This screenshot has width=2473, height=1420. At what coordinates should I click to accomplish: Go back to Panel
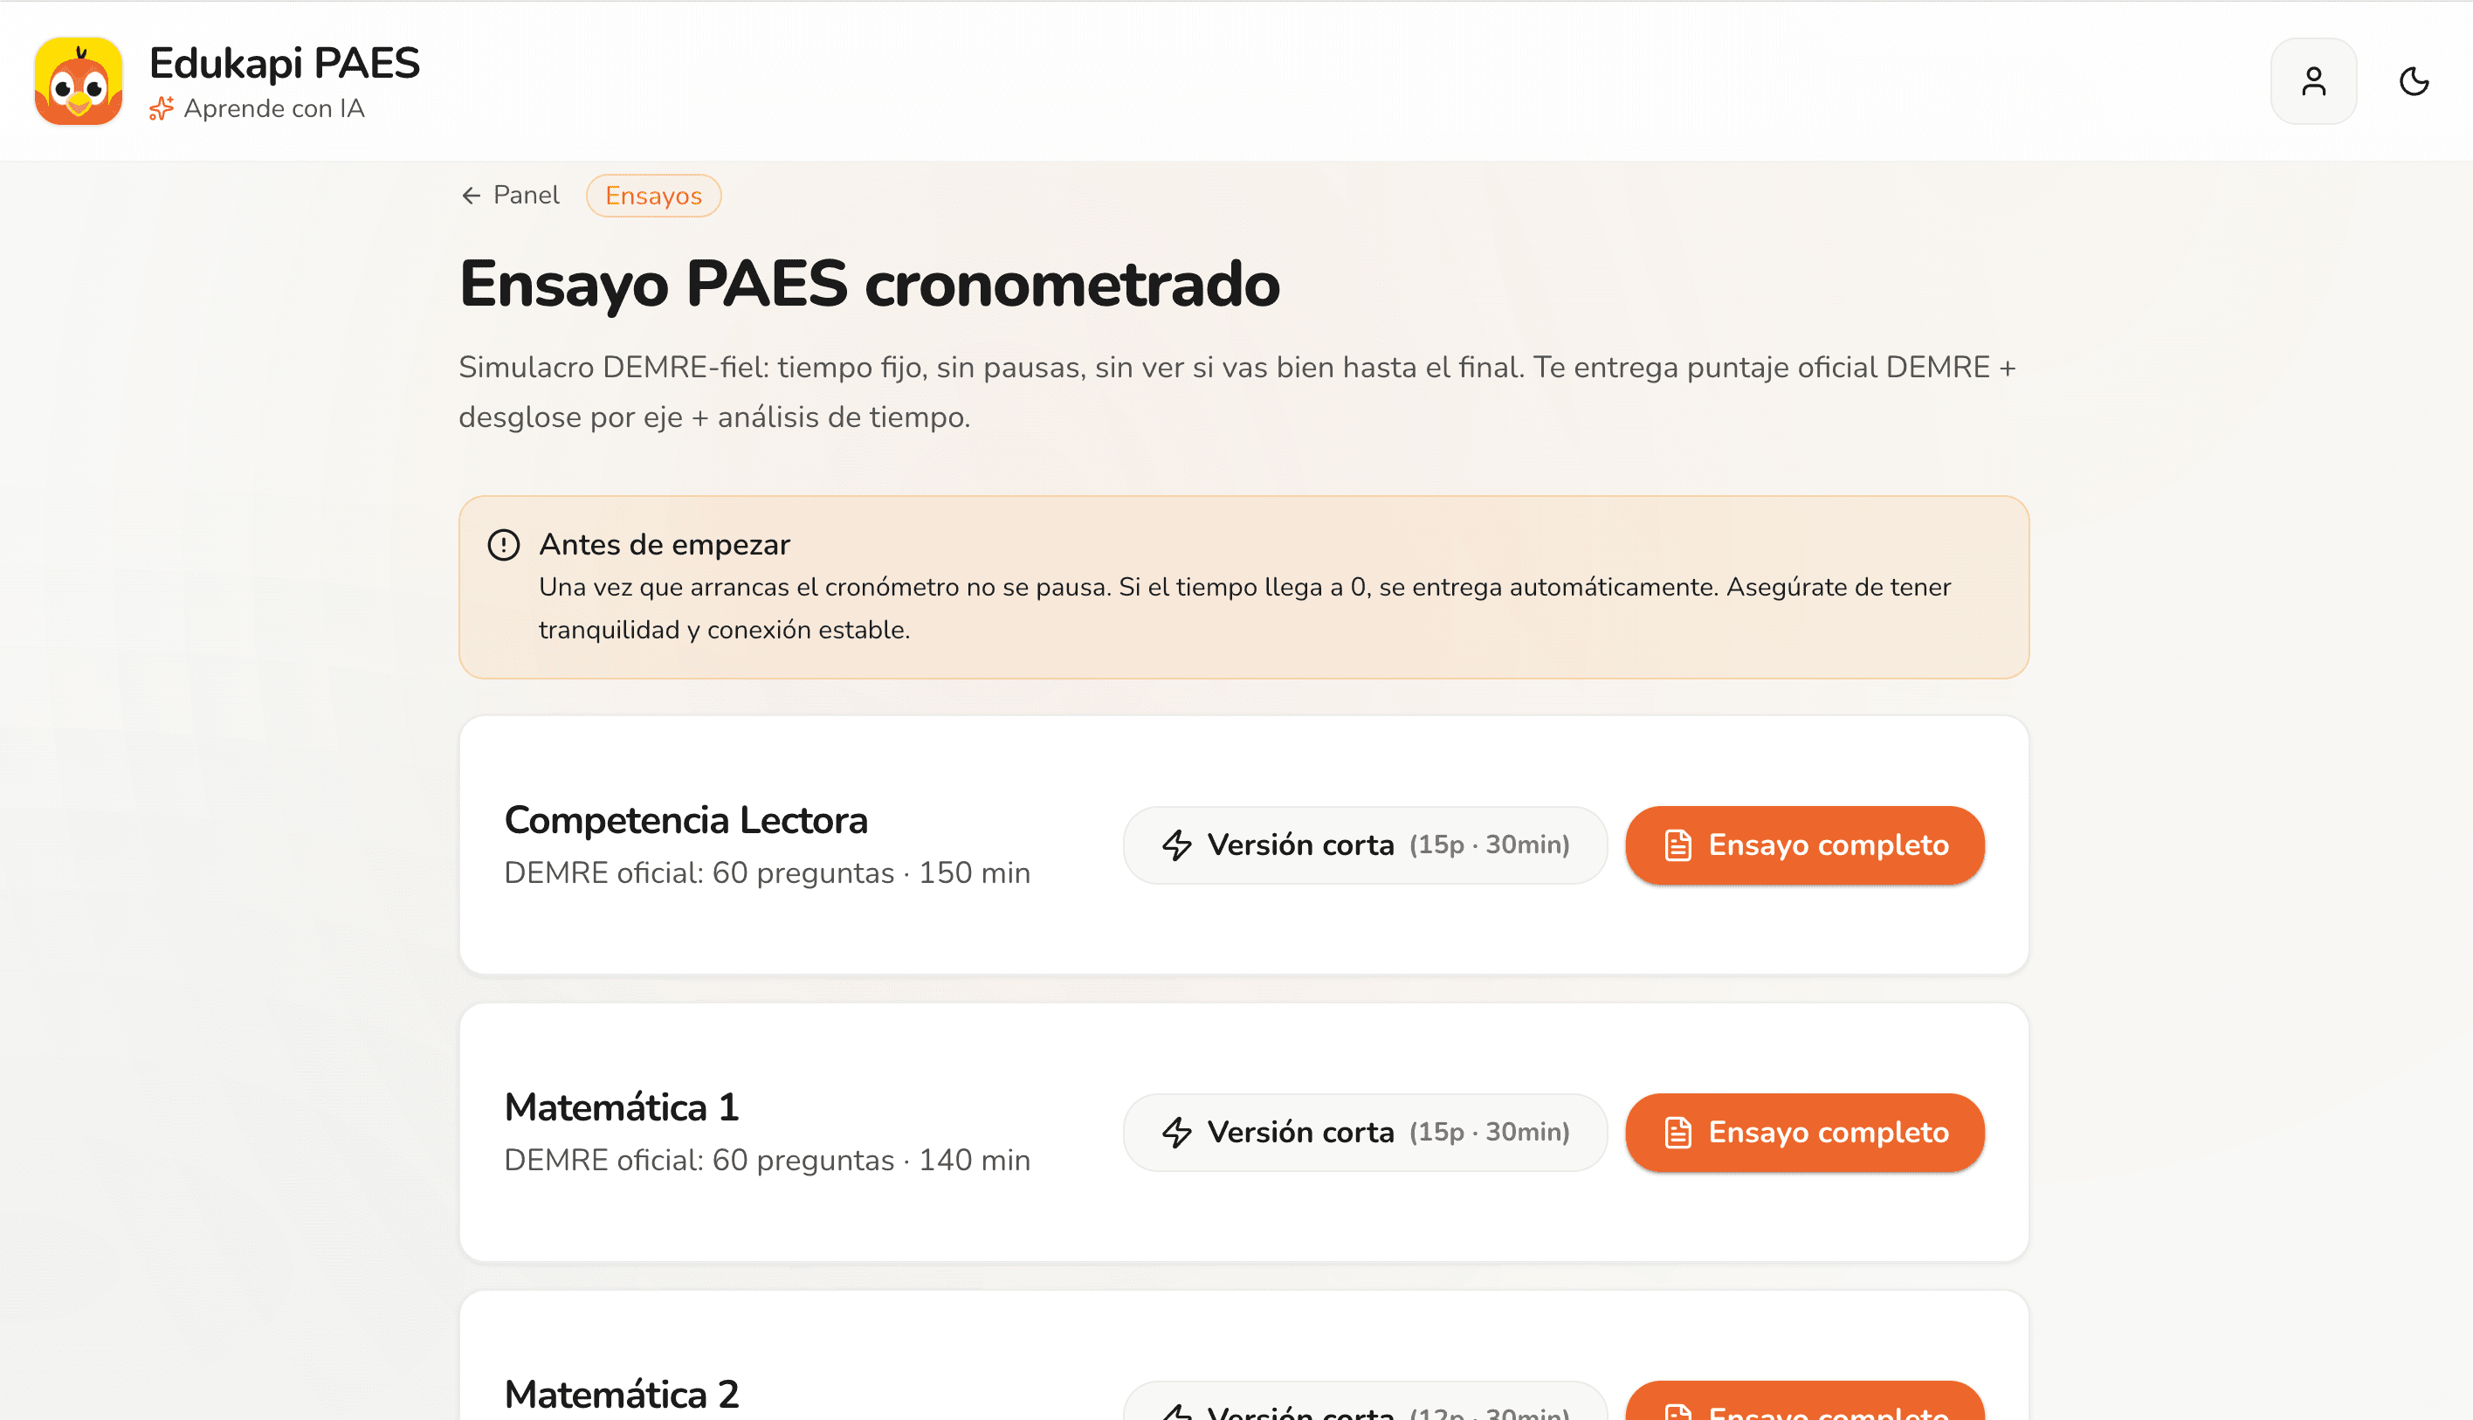click(x=510, y=195)
